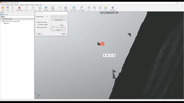The height and width of the screenshot is (103, 184).
Task: Start the 2D Sketch tool
Action: pos(53,8)
